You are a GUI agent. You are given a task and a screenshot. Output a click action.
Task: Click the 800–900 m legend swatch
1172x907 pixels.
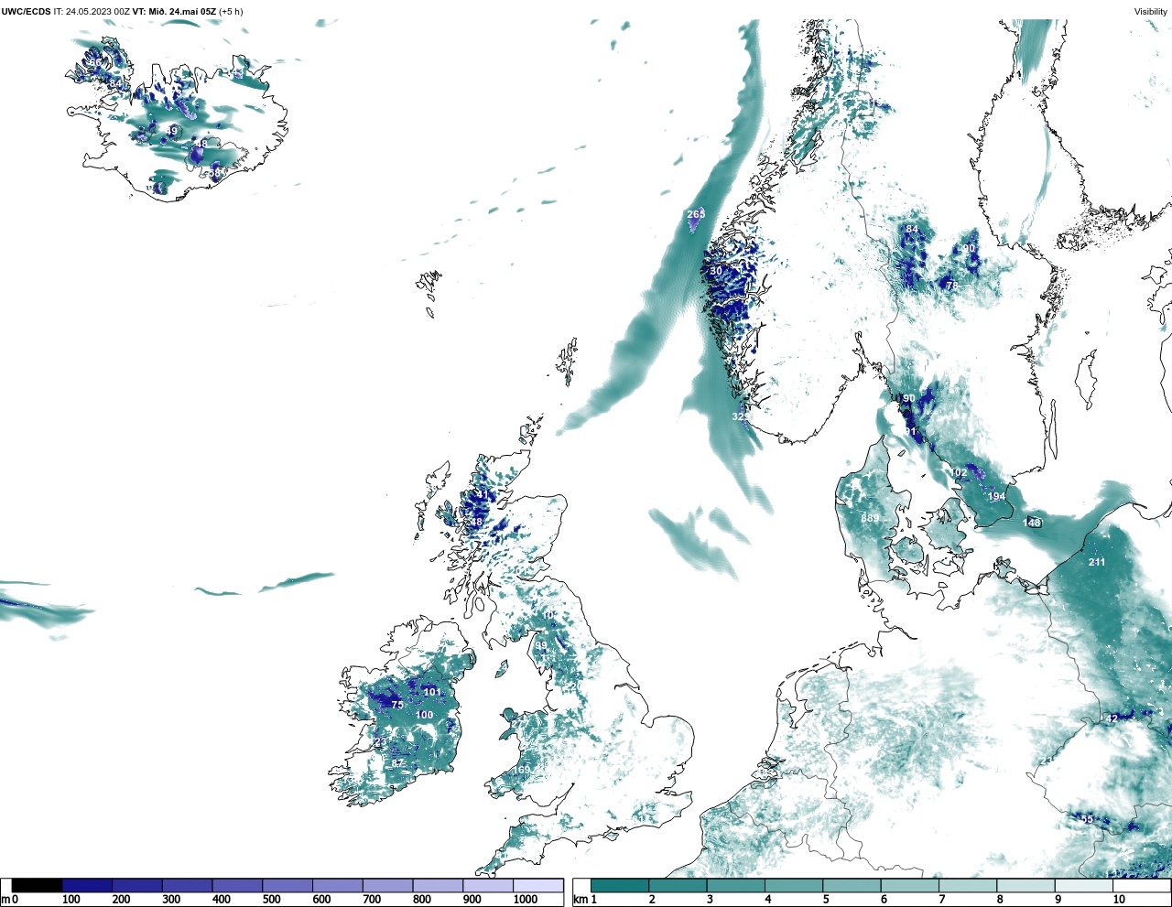click(x=438, y=885)
